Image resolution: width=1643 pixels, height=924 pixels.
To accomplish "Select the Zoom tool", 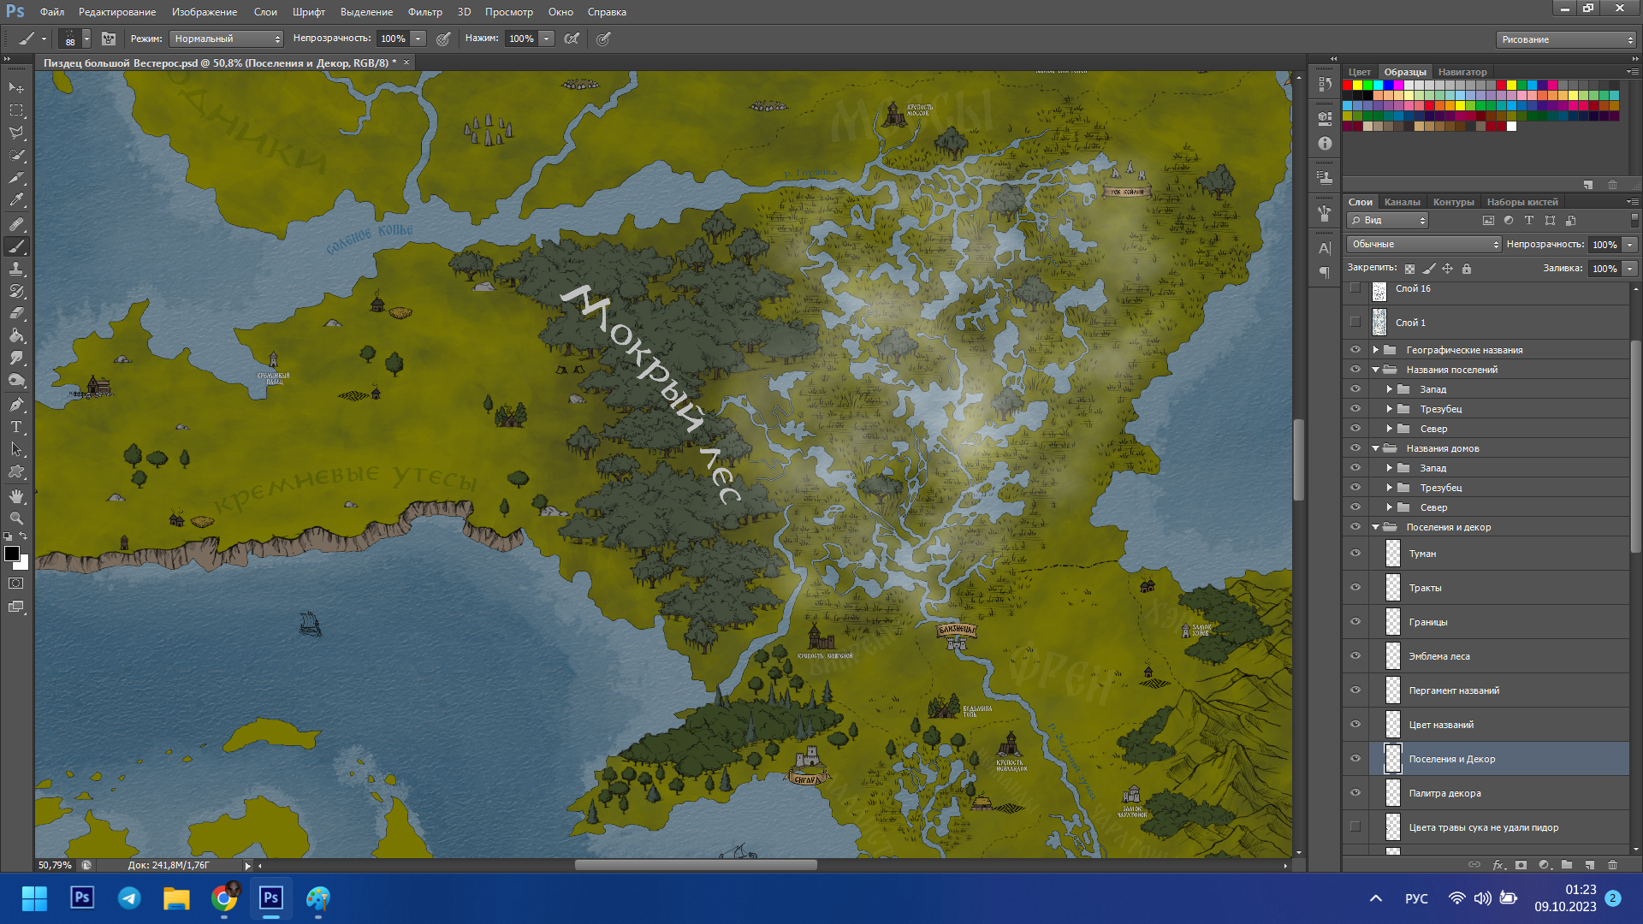I will coord(16,518).
